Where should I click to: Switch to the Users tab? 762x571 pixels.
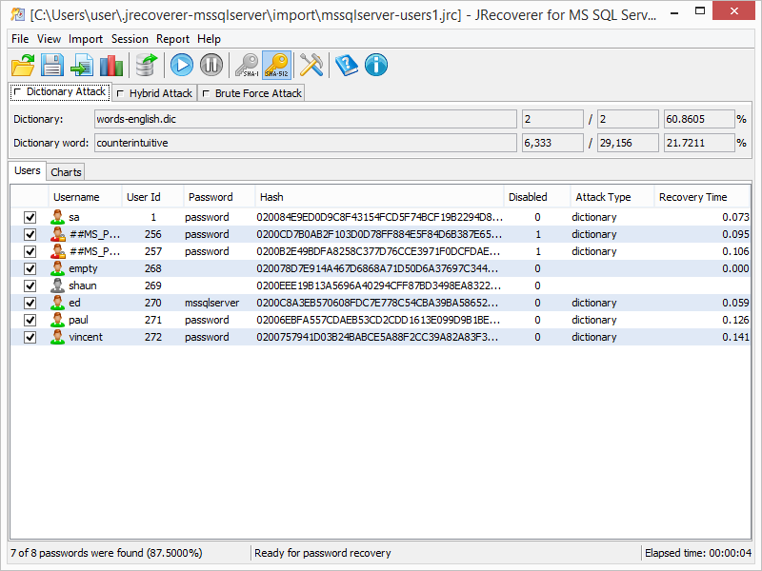tap(28, 170)
